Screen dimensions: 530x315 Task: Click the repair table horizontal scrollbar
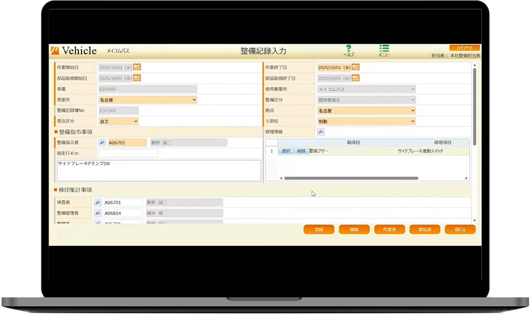(x=351, y=178)
